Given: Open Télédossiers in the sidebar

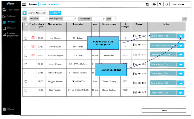Looking at the screenshot, I should [11, 10].
